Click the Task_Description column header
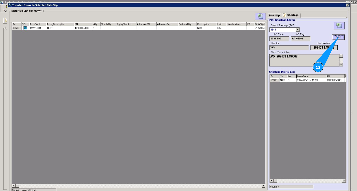Image resolution: width=357 pixels, height=191 pixels. (x=60, y=24)
